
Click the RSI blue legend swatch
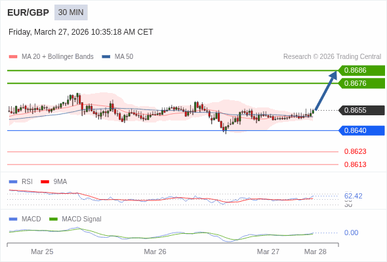13,182
